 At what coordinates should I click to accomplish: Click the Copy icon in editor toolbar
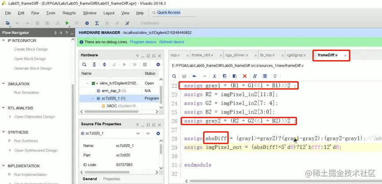pyautogui.click(x=225, y=76)
